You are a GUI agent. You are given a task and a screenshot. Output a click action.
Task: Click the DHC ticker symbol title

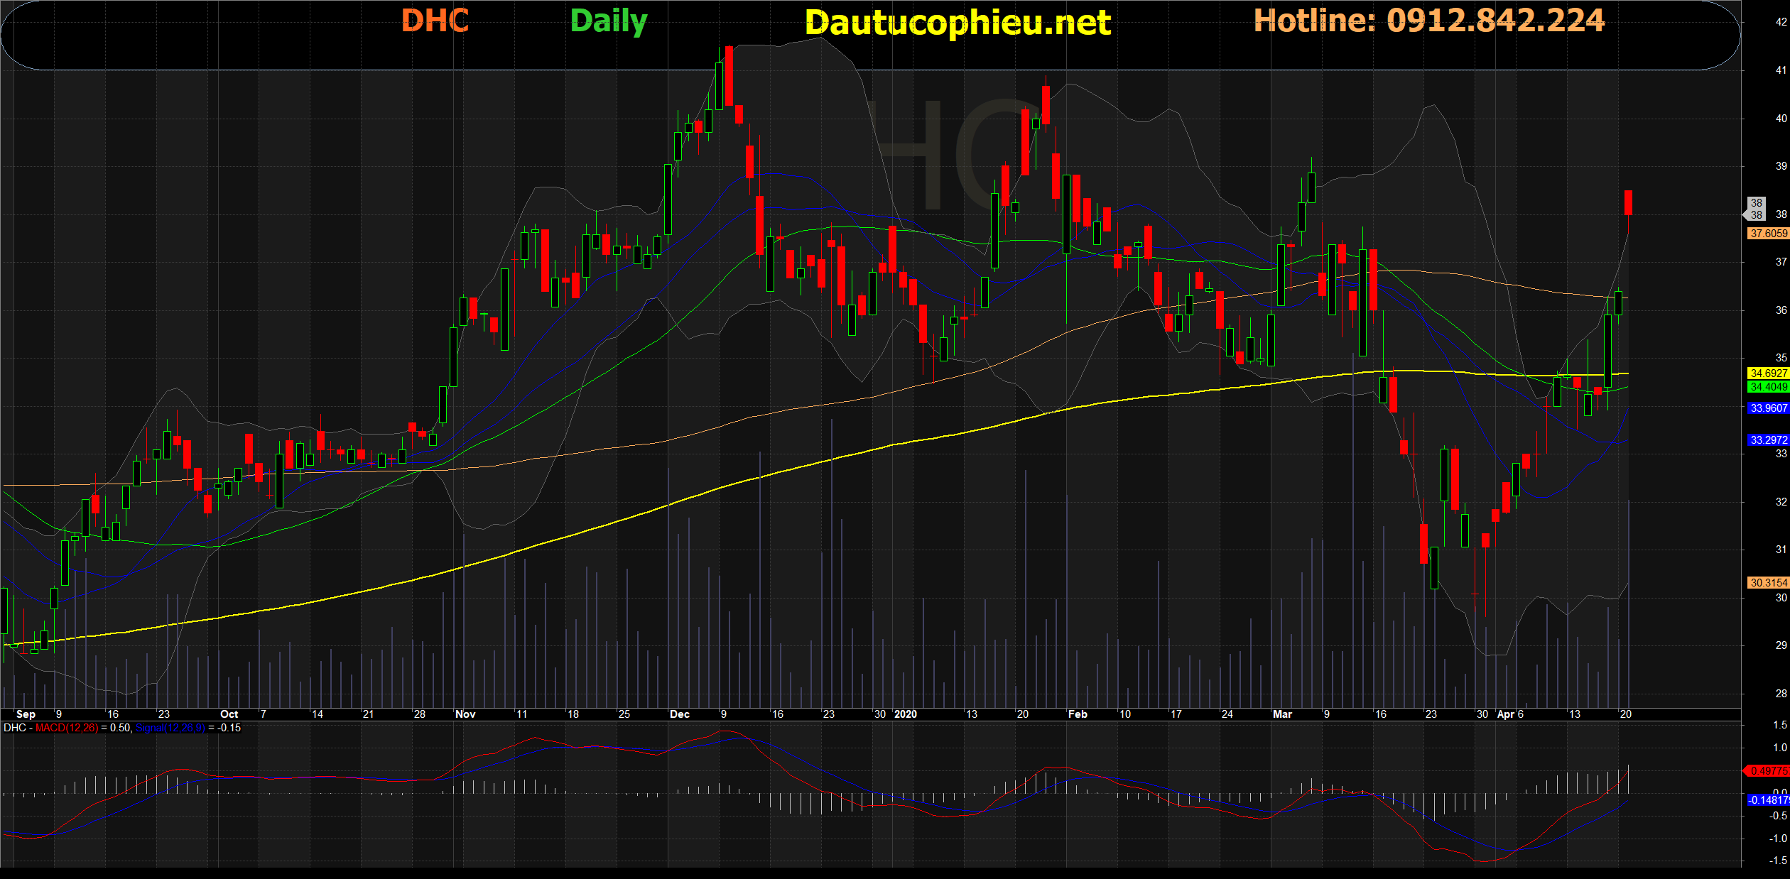[x=435, y=21]
